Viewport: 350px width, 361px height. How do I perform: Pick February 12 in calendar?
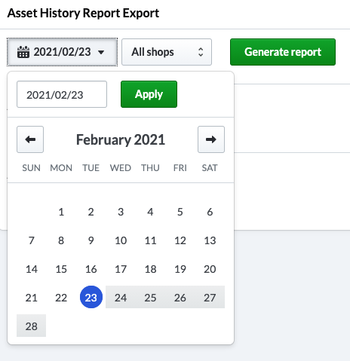180,240
